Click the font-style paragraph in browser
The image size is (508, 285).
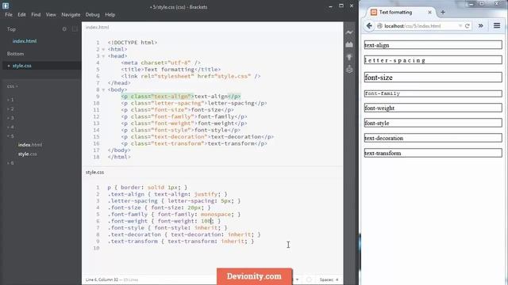coord(433,123)
